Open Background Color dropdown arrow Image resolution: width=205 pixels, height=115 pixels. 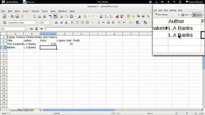pos(142,22)
